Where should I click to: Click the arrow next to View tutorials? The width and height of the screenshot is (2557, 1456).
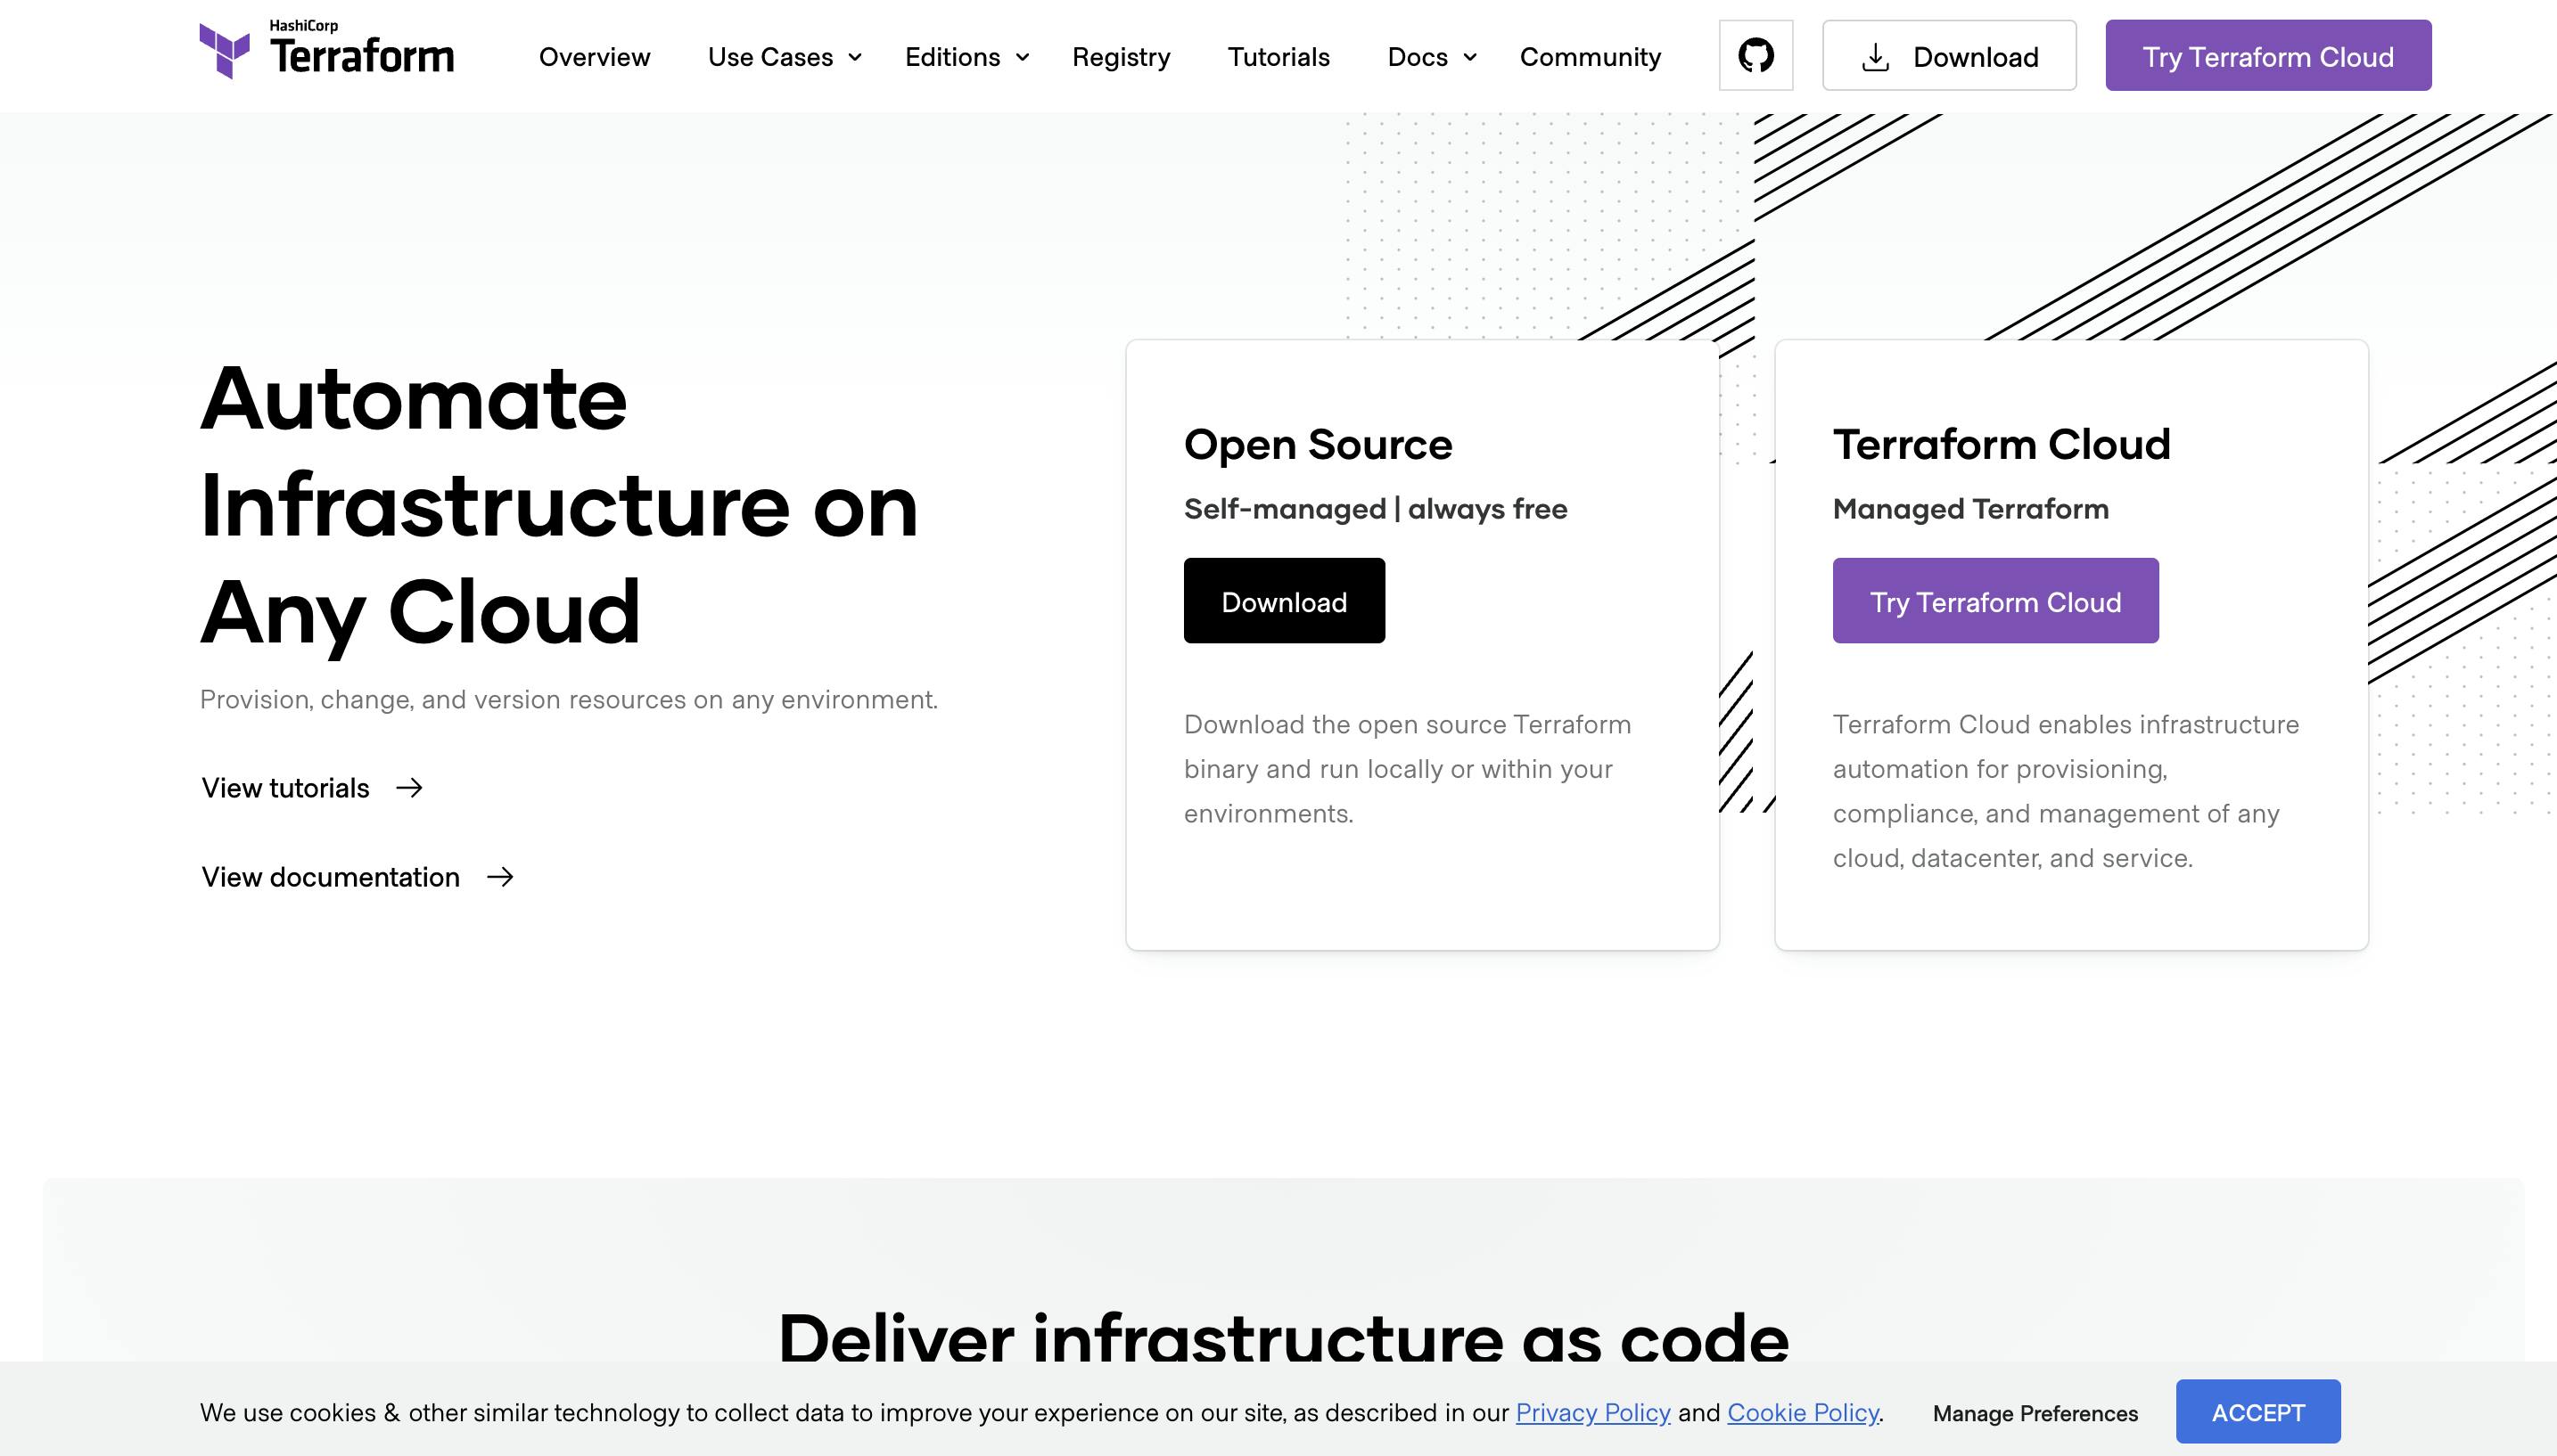[x=409, y=788]
